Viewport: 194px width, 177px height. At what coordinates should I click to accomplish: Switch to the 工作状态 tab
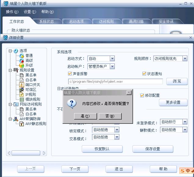(x=17, y=22)
